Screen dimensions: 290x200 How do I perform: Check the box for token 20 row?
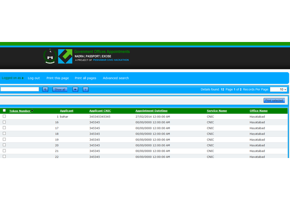pyautogui.click(x=4, y=145)
